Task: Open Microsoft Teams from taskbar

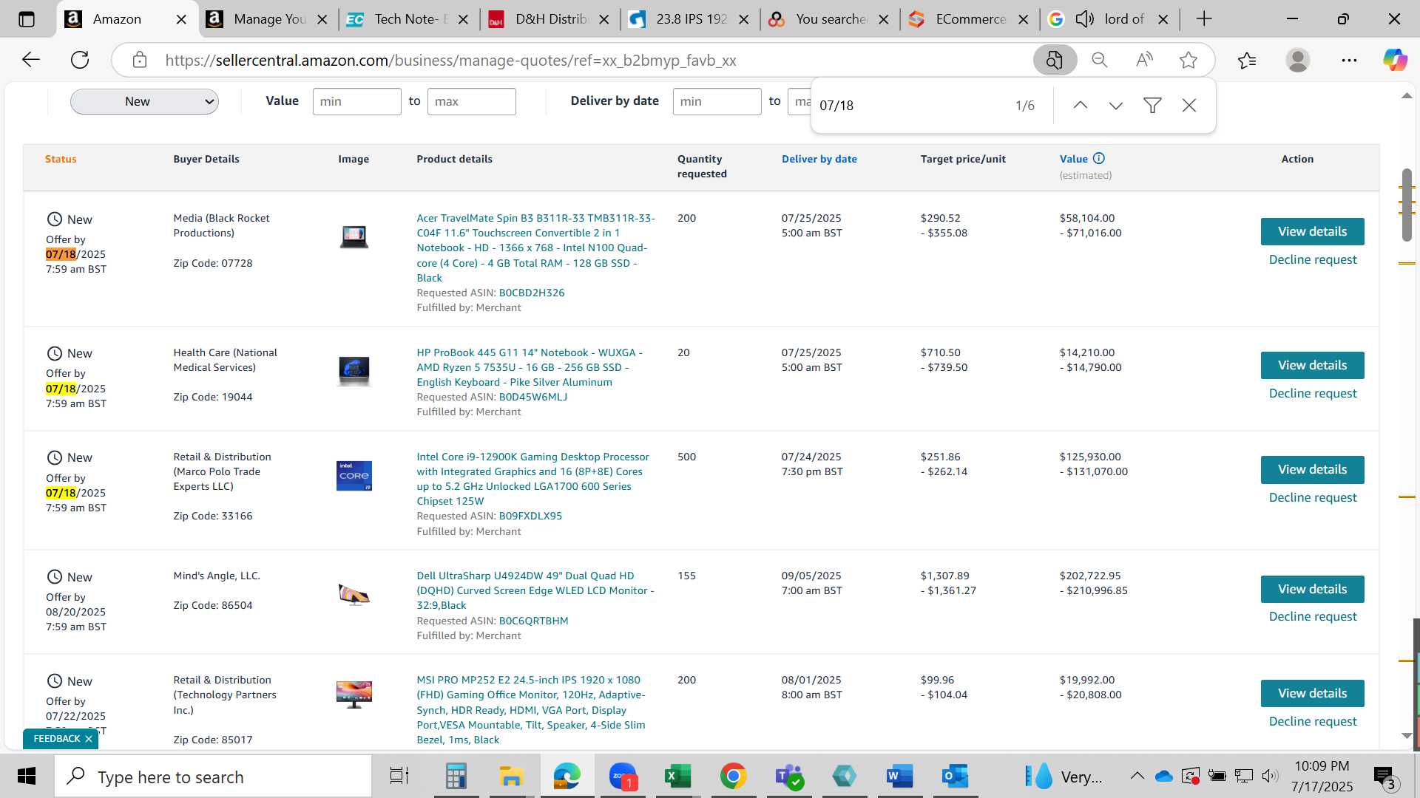Action: [x=788, y=777]
